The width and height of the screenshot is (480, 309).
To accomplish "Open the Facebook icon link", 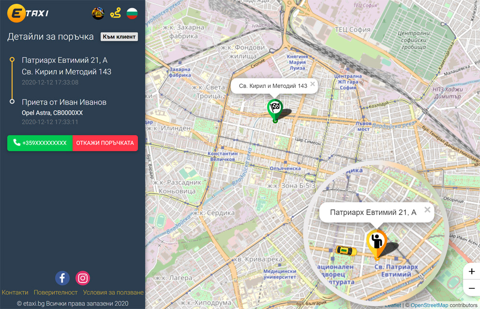I will 62,278.
